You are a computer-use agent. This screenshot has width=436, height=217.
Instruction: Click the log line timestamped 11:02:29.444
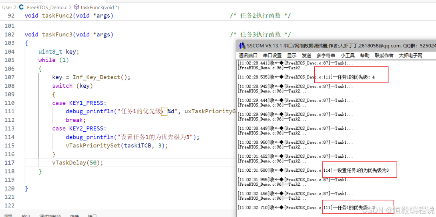[x=295, y=100]
